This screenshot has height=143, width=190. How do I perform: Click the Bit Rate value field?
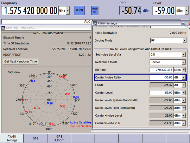pos(161,70)
